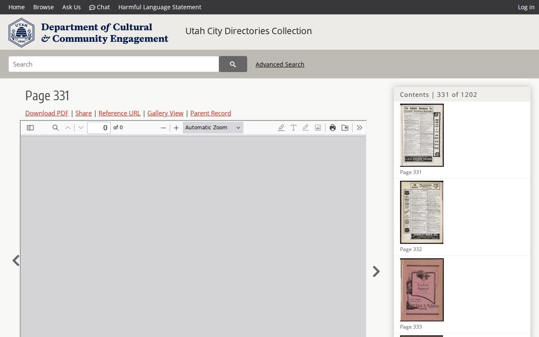The height and width of the screenshot is (337, 539).
Task: Open the Parent Record link
Action: (x=211, y=113)
